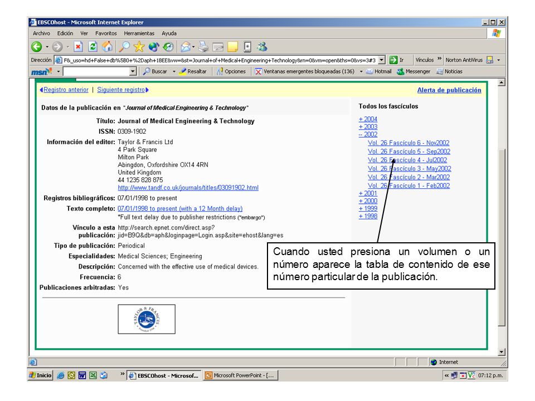Image resolution: width=535 pixels, height=401 pixels.
Task: Click Ventanas emergentes bloqueadas button
Action: [305, 71]
